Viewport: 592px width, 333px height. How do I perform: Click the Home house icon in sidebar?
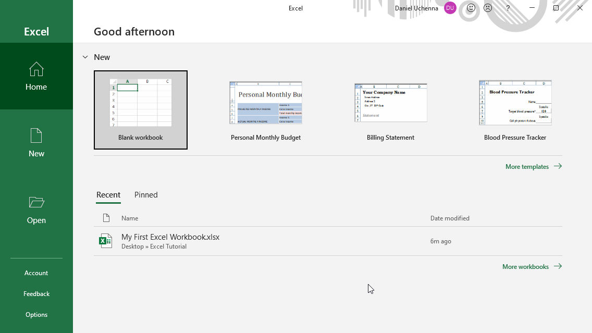[36, 69]
